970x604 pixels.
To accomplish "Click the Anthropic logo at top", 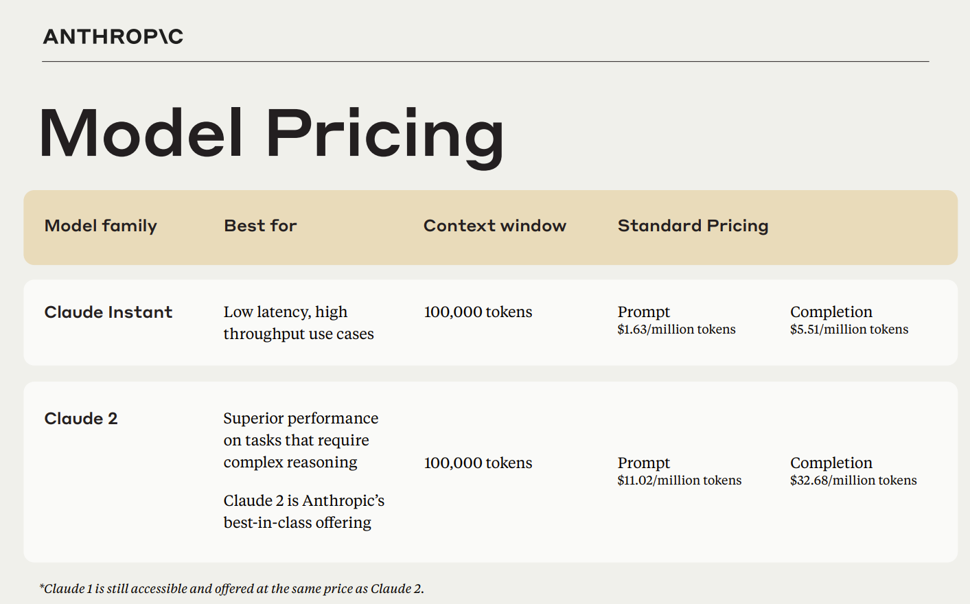I will click(x=113, y=36).
